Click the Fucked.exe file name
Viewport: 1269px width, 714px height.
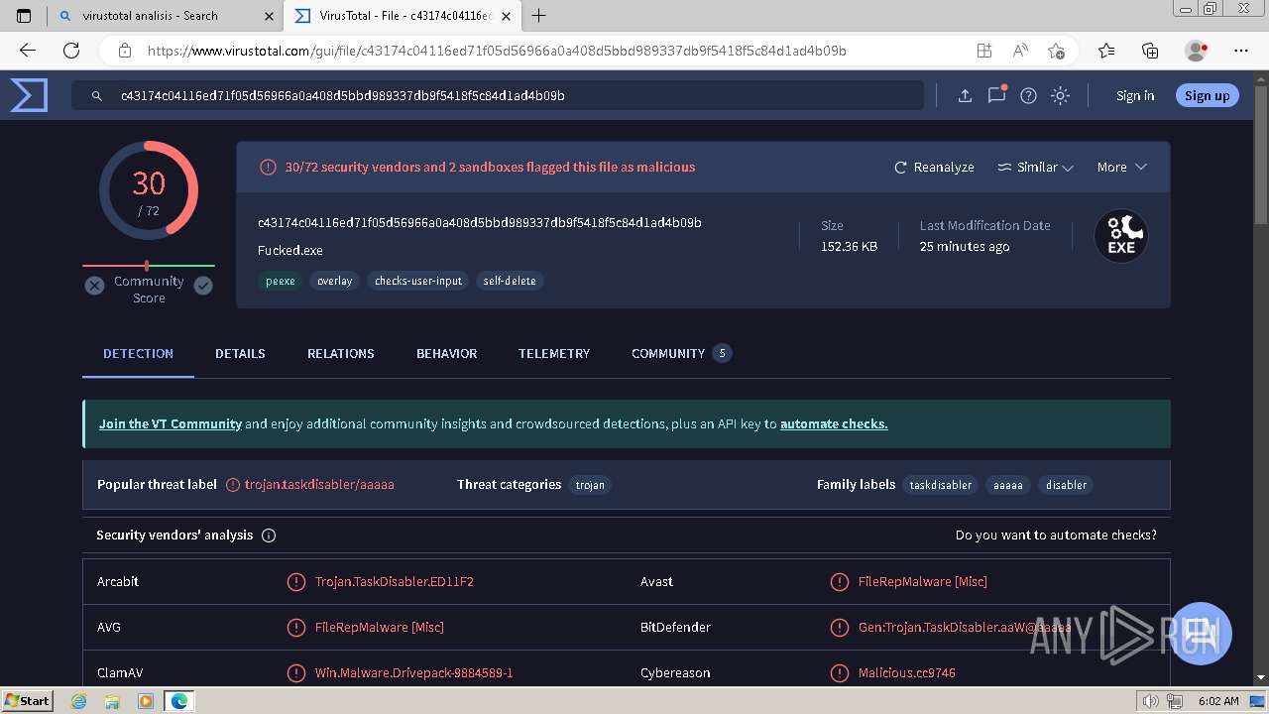(290, 251)
